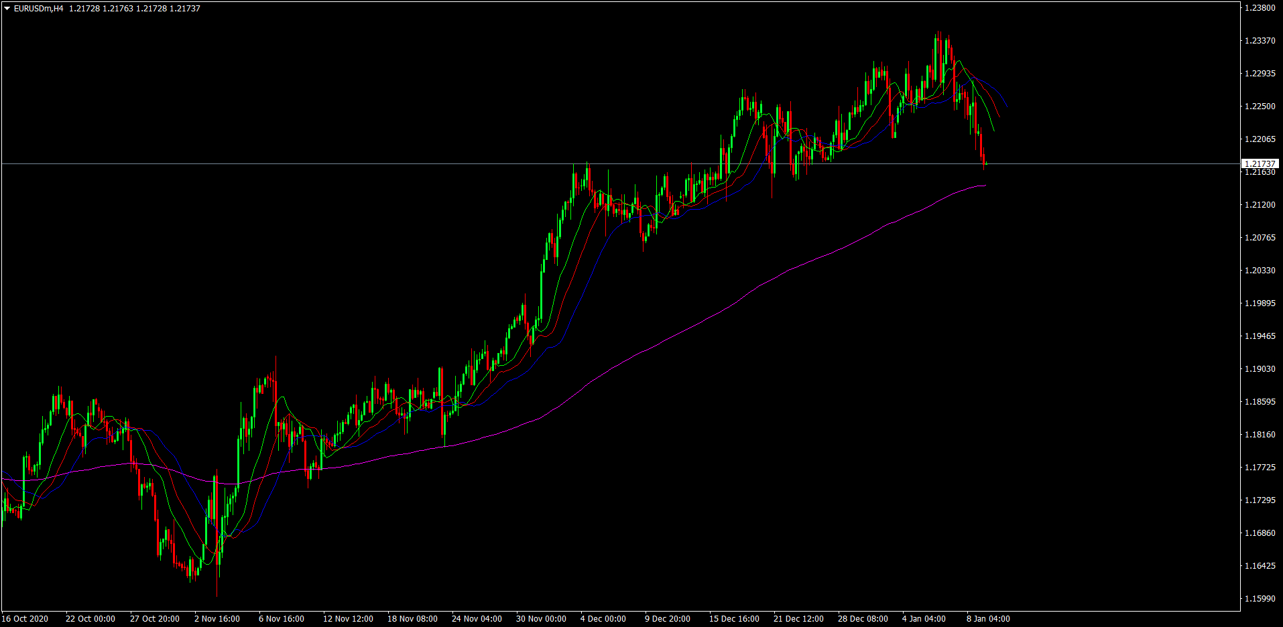
Task: Click the EURUSDm,H4 symbol label
Action: pyautogui.click(x=38, y=9)
